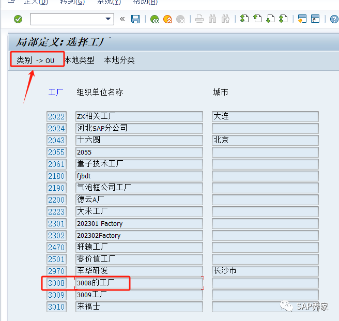Select plant code 2223

(x=56, y=212)
